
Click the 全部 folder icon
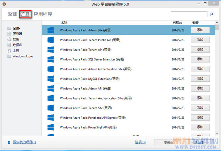click(9, 28)
